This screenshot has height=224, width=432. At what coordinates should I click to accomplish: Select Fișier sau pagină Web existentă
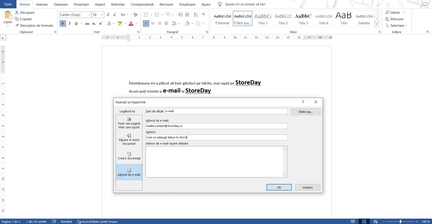[x=129, y=123]
